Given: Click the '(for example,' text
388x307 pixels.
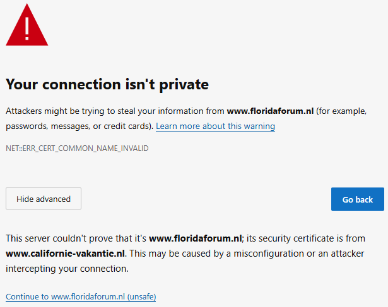Looking at the screenshot, I should [x=341, y=111].
